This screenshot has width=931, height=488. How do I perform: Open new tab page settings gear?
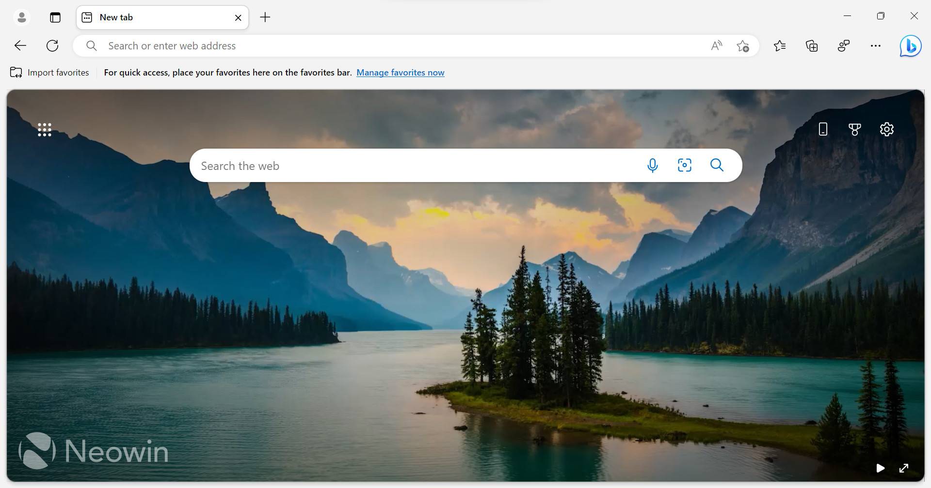point(886,129)
